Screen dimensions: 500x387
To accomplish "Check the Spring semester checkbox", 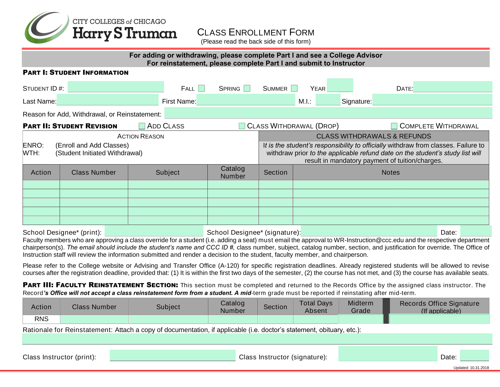I will 247,88.
